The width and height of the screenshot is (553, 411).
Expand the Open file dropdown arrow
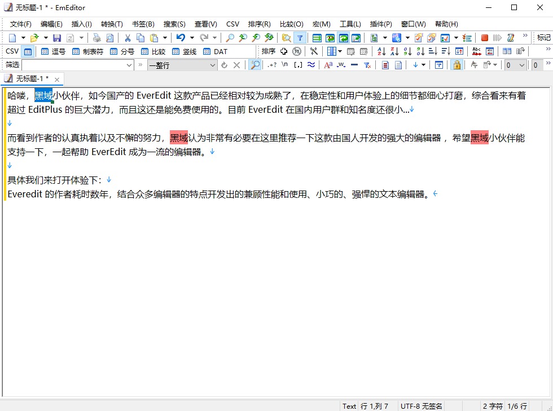coord(46,38)
